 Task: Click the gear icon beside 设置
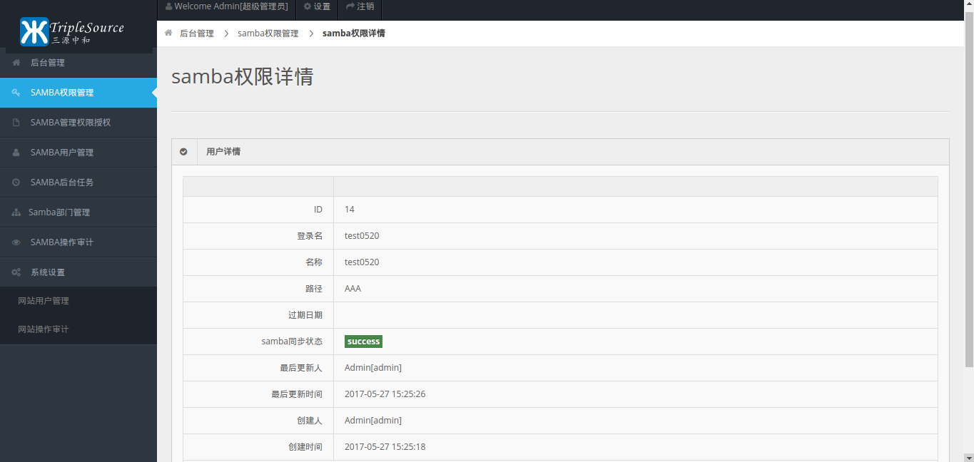(x=308, y=6)
